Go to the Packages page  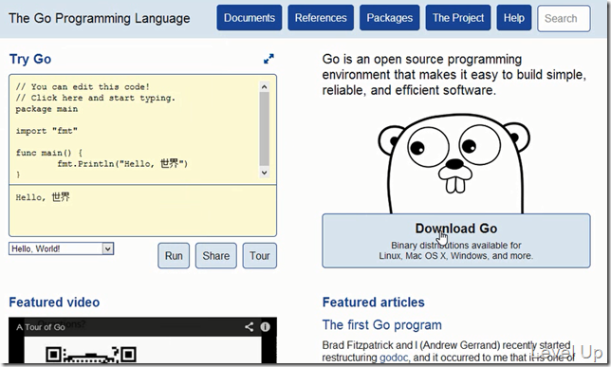[x=390, y=17]
